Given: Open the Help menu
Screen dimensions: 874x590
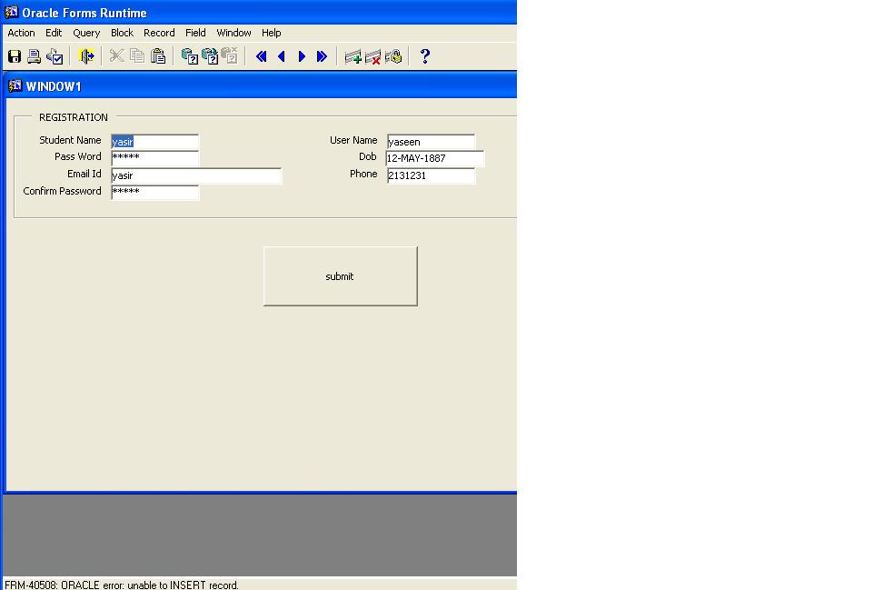Looking at the screenshot, I should point(272,33).
